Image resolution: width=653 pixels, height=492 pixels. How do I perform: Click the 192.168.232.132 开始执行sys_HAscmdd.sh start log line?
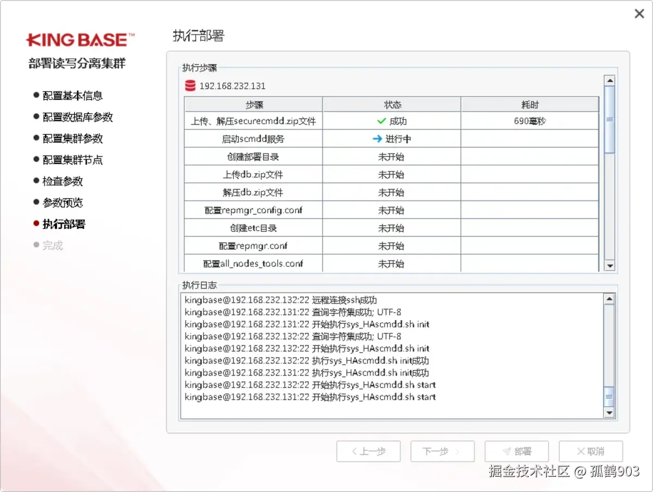[310, 385]
